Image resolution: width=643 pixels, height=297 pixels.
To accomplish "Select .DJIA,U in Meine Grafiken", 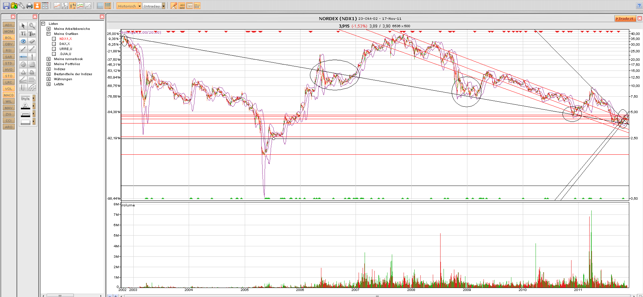I will (65, 54).
